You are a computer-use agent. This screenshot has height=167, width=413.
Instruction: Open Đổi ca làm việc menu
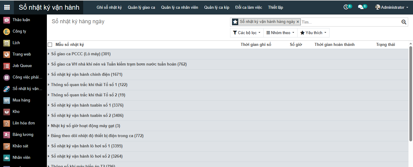click(x=249, y=7)
